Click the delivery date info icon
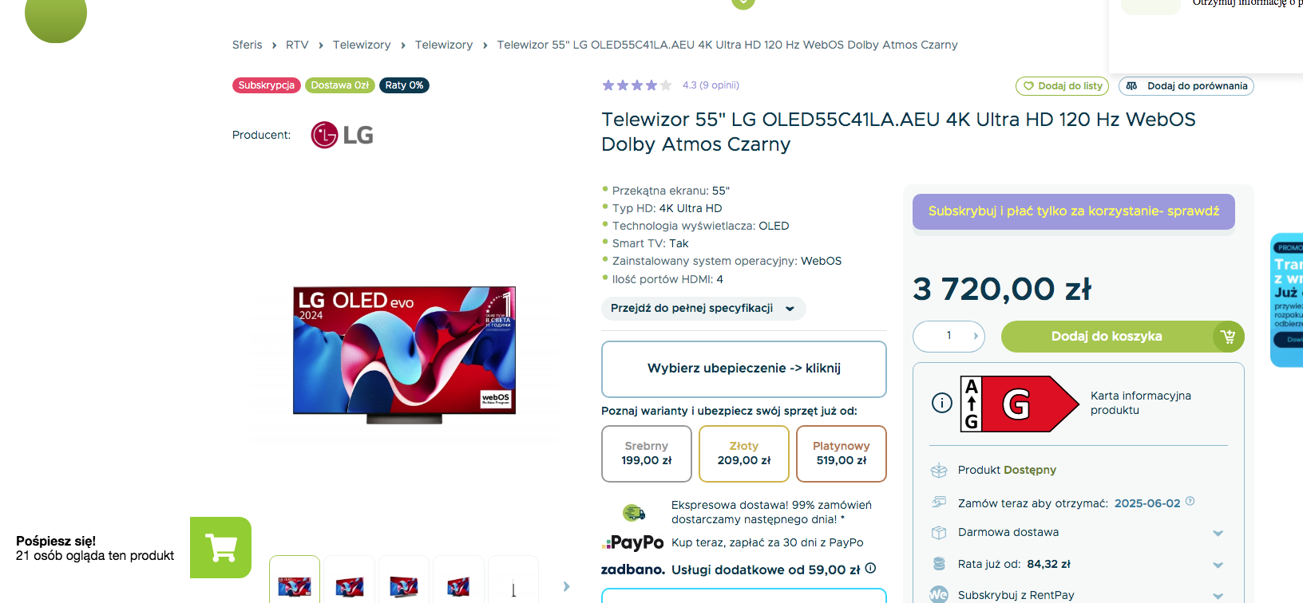1303x603 pixels. (x=1190, y=502)
